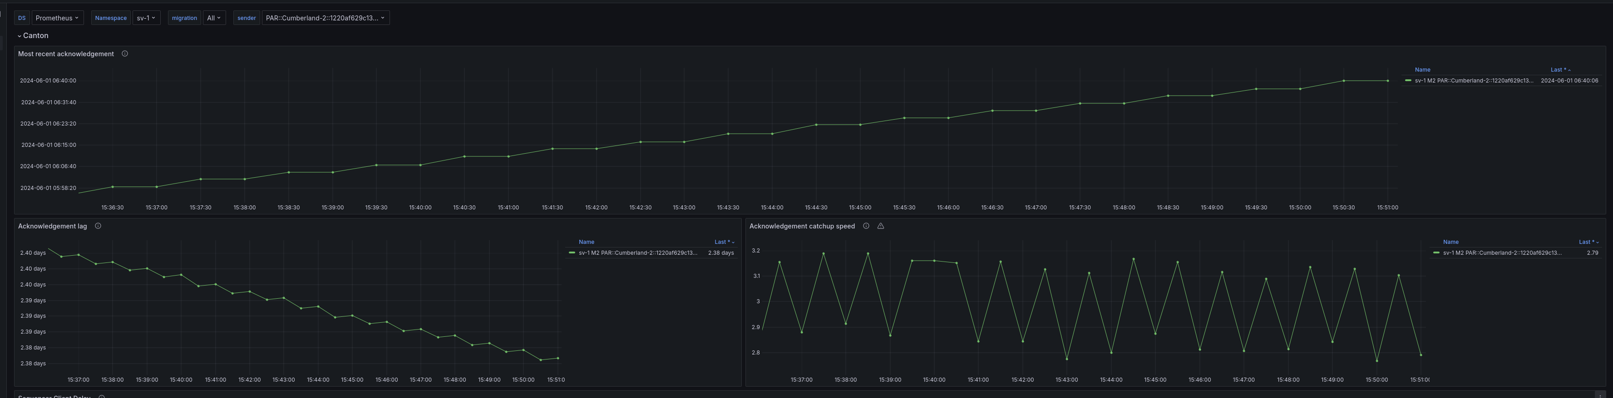Image resolution: width=1613 pixels, height=398 pixels.
Task: Open the Namespace sv-1 dropdown
Action: [146, 18]
